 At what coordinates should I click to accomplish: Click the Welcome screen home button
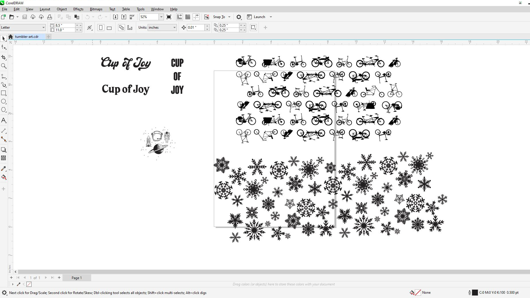tap(11, 37)
